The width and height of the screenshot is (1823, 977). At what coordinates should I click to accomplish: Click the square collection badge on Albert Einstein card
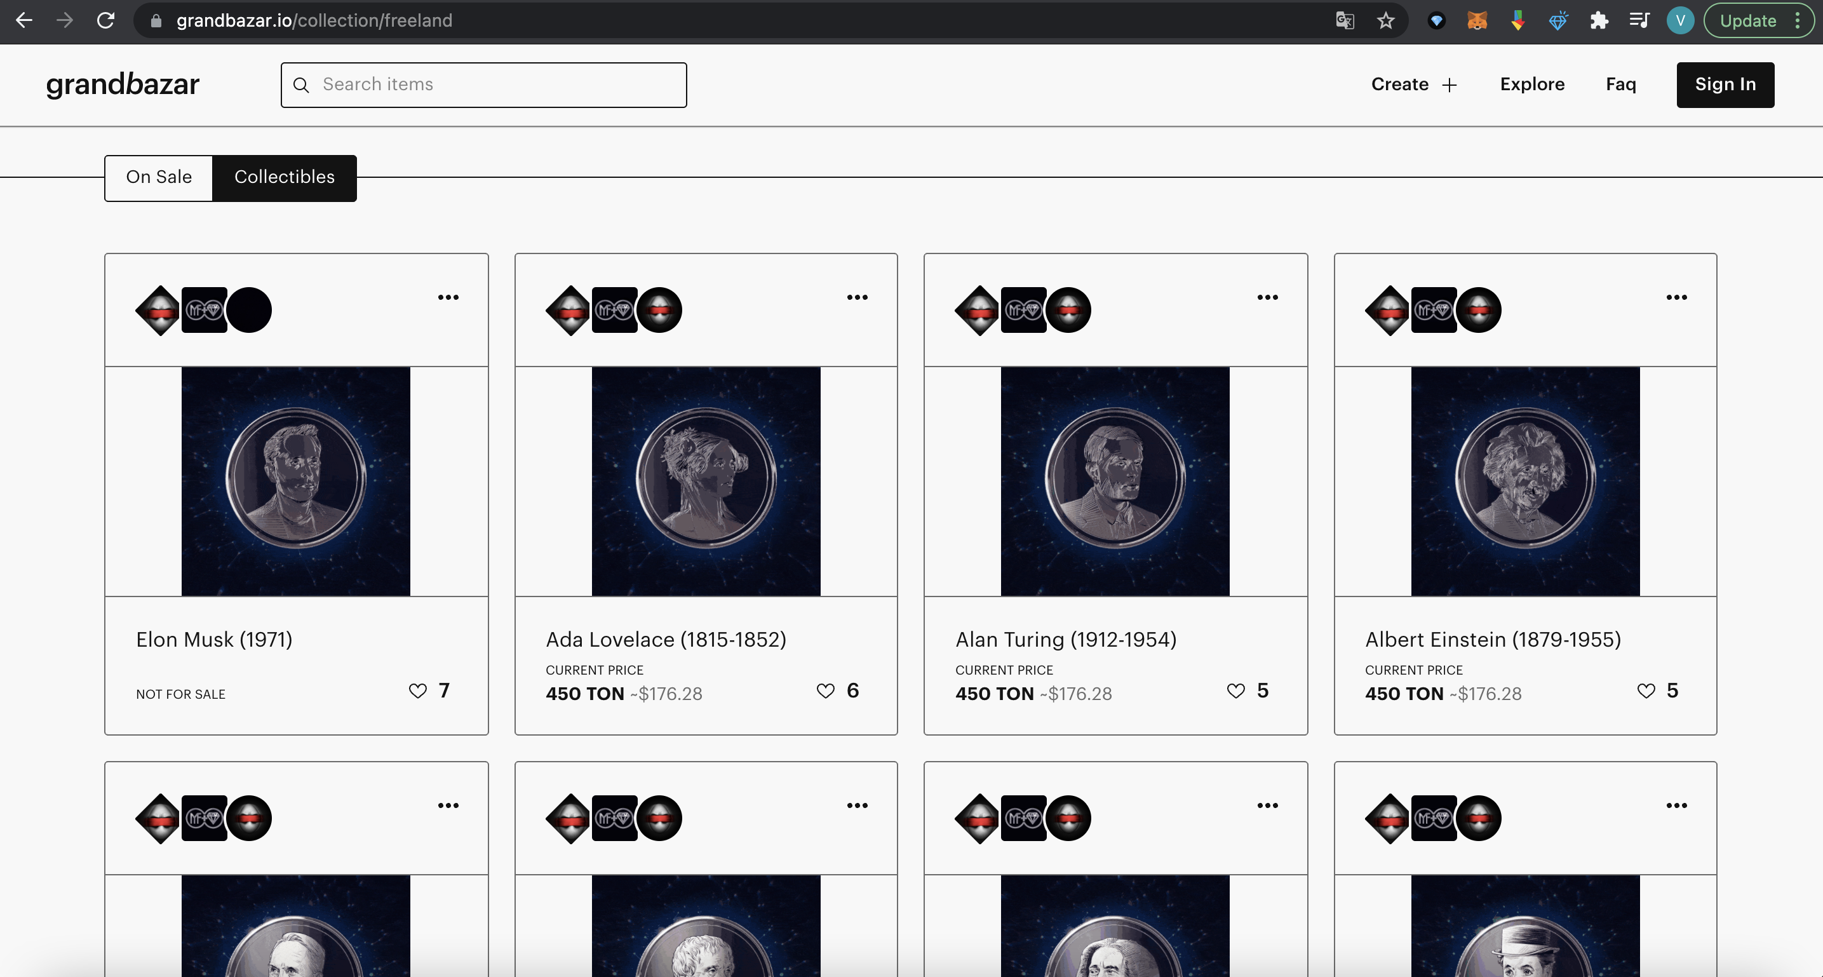(x=1434, y=310)
